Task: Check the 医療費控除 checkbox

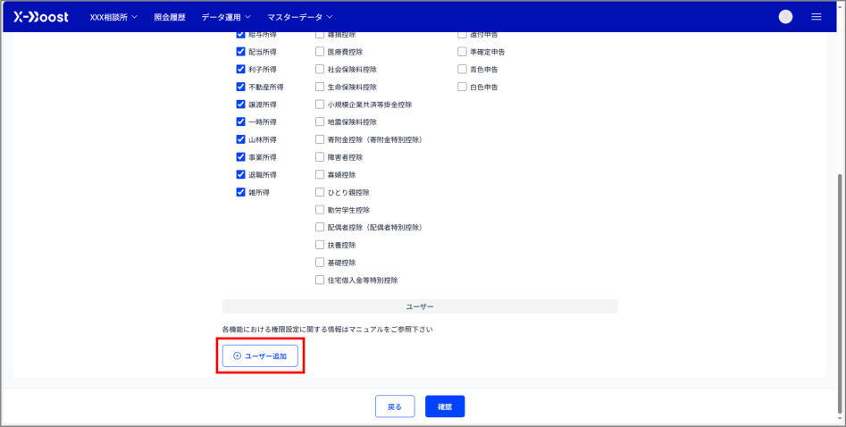Action: (320, 52)
